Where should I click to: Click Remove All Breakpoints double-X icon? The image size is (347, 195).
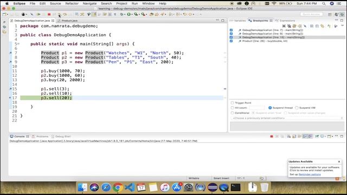pos(289,26)
